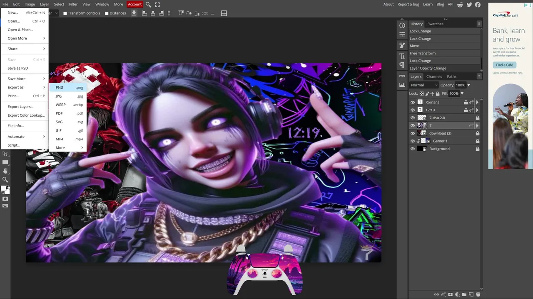Open the Paragraph panel icon
Image resolution: width=533 pixels, height=299 pixels.
pos(402,65)
